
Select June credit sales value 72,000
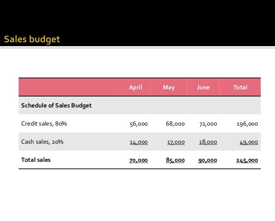208,124
